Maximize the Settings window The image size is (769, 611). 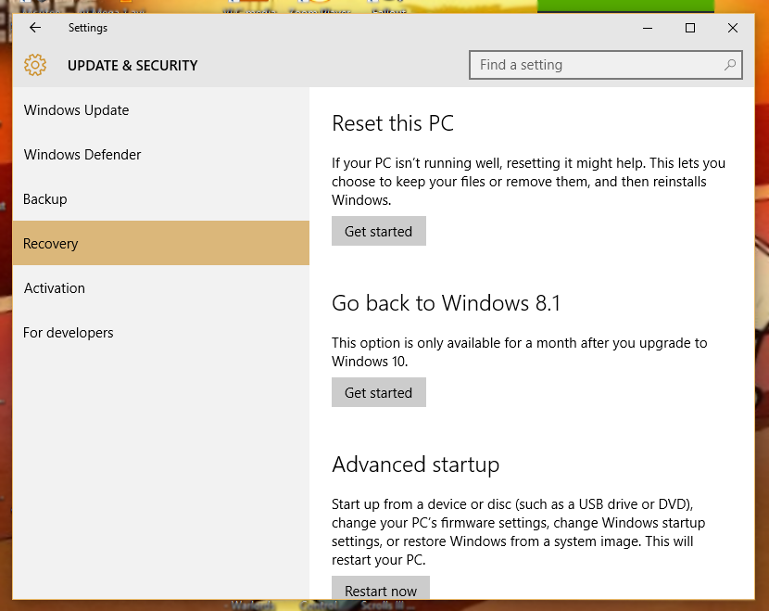point(690,28)
